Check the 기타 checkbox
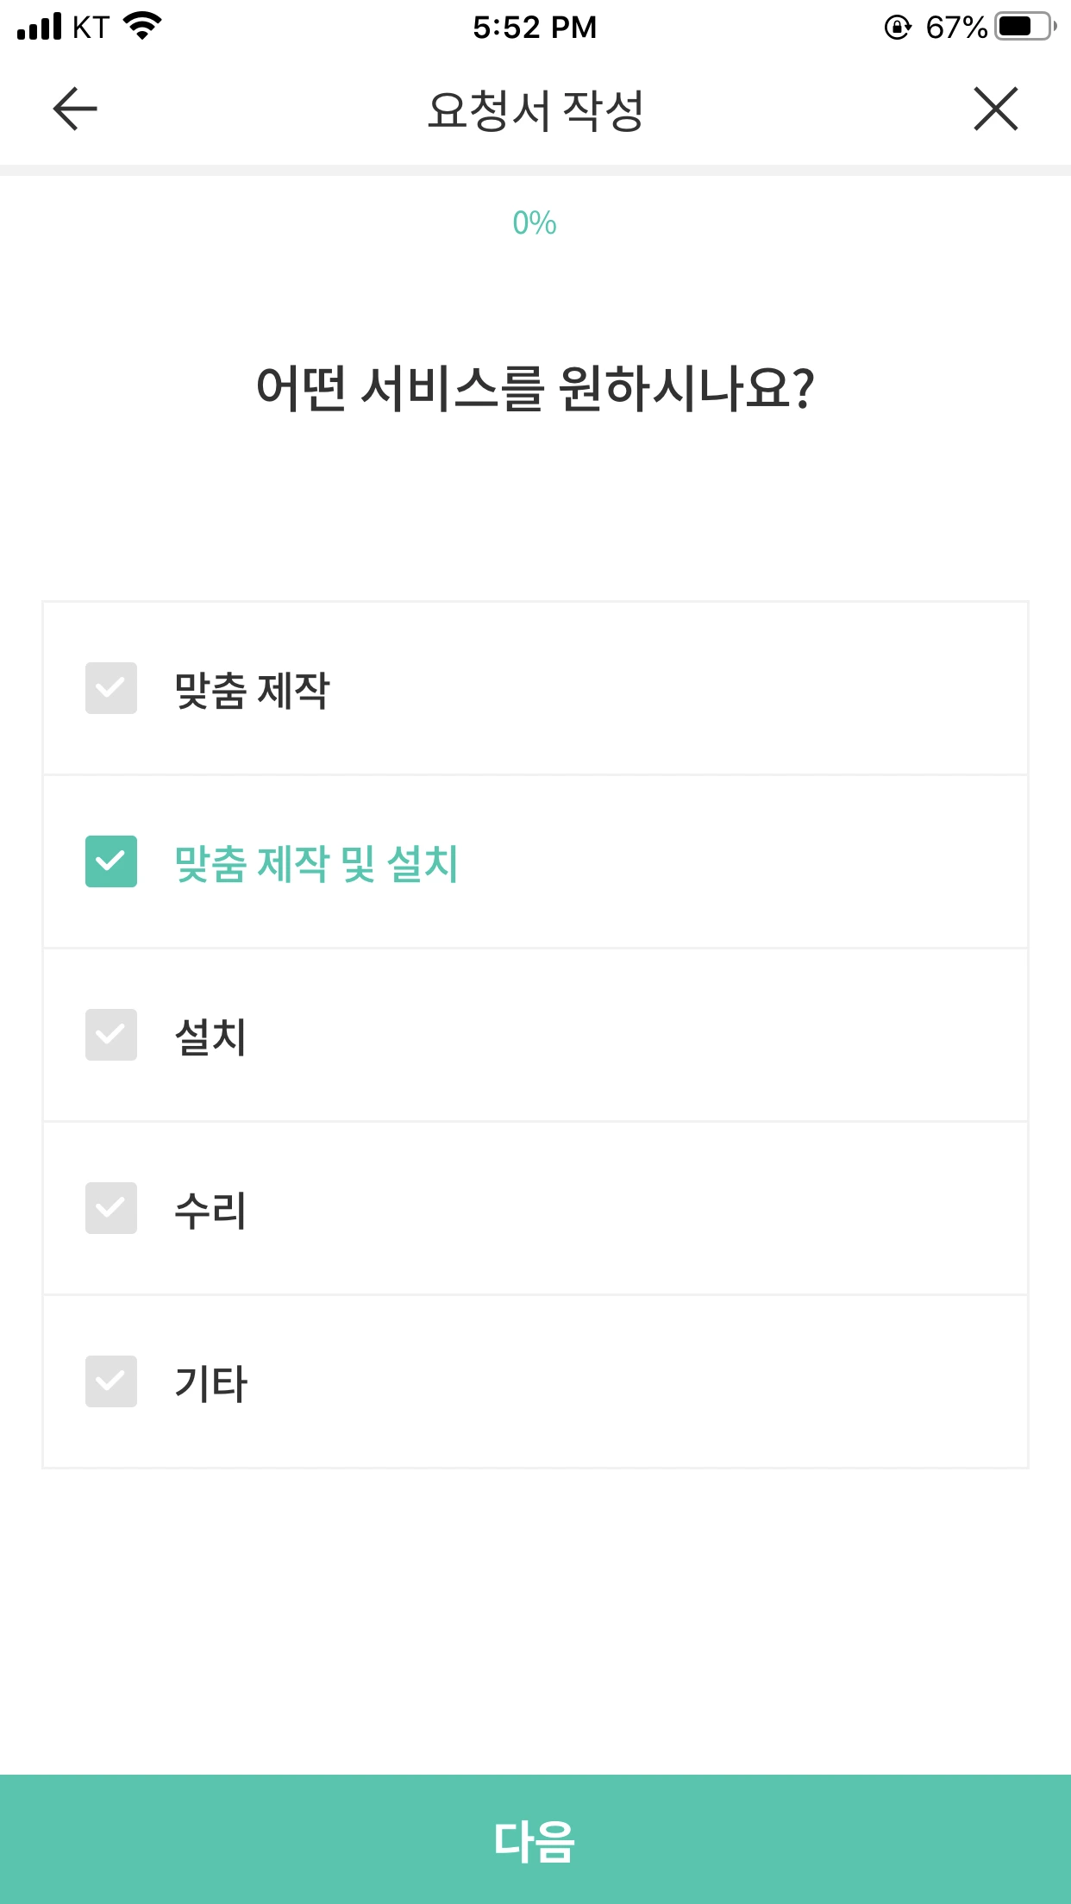 pos(111,1381)
